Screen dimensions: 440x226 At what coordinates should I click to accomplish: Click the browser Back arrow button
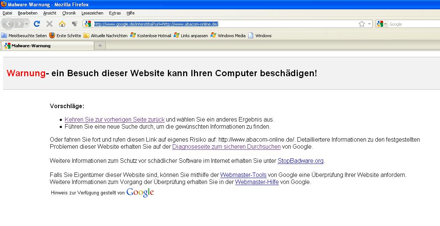pyautogui.click(x=8, y=24)
